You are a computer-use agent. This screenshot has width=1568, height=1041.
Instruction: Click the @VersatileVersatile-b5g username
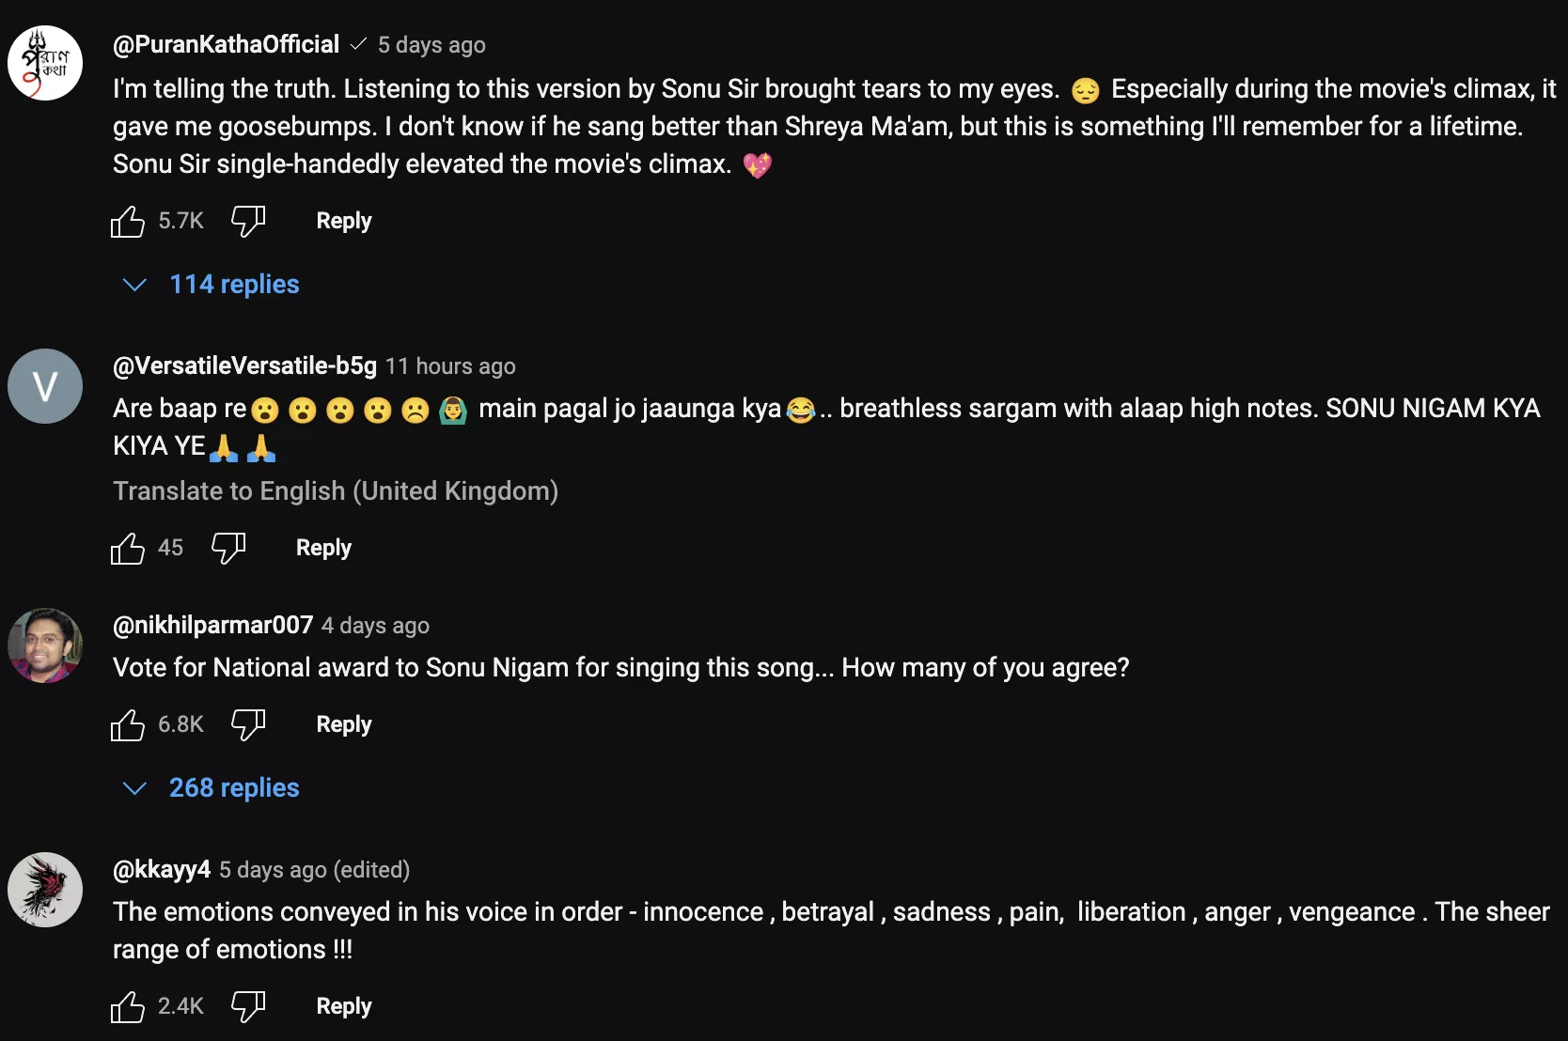click(244, 366)
